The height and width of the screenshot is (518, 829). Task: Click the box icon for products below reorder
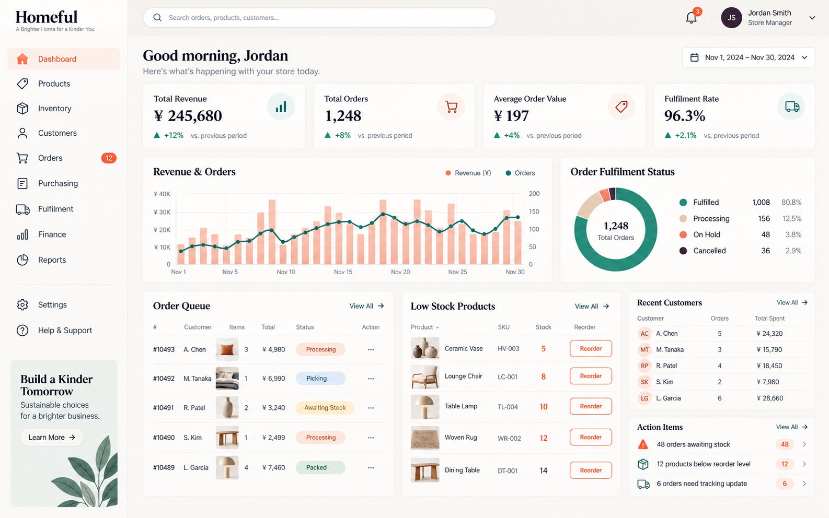click(643, 464)
